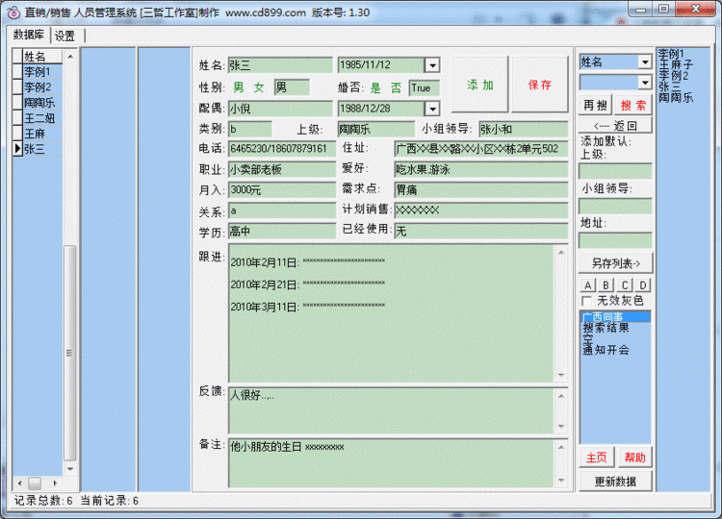Set marital status to 否
Image resolution: width=722 pixels, height=519 pixels.
pyautogui.click(x=396, y=87)
